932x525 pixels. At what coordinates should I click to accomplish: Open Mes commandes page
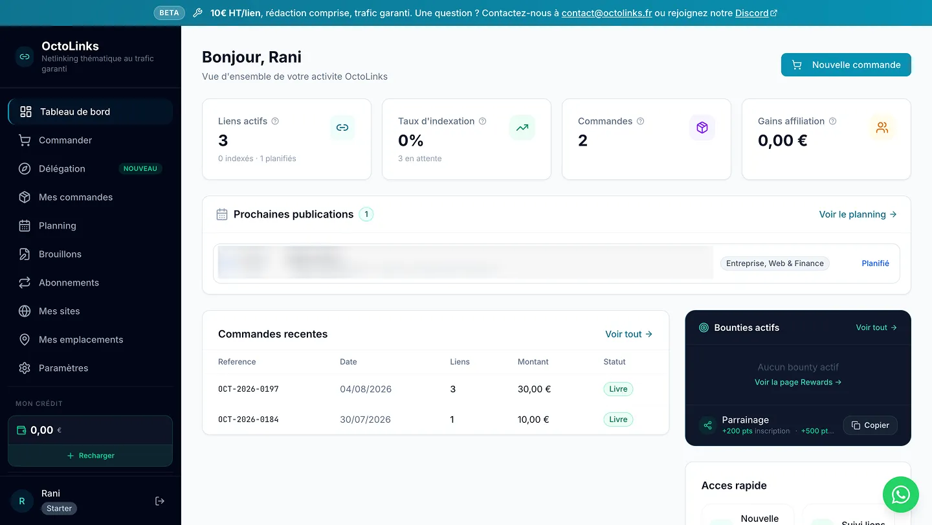point(91,197)
